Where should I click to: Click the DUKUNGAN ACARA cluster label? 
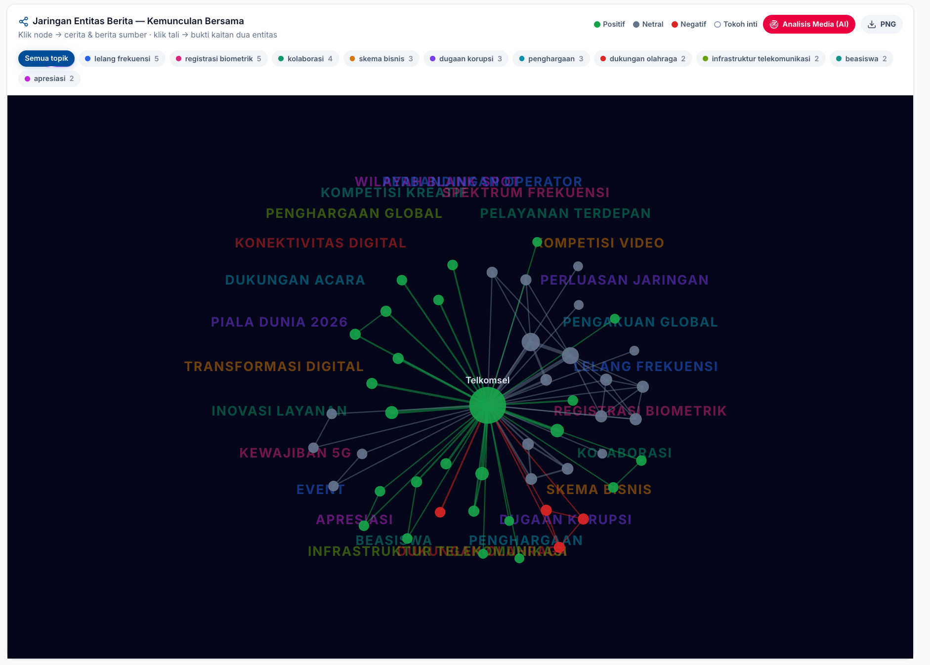(295, 280)
